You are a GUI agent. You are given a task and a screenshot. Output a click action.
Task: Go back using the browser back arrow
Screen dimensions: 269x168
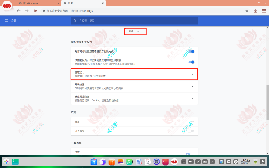pyautogui.click(x=19, y=11)
